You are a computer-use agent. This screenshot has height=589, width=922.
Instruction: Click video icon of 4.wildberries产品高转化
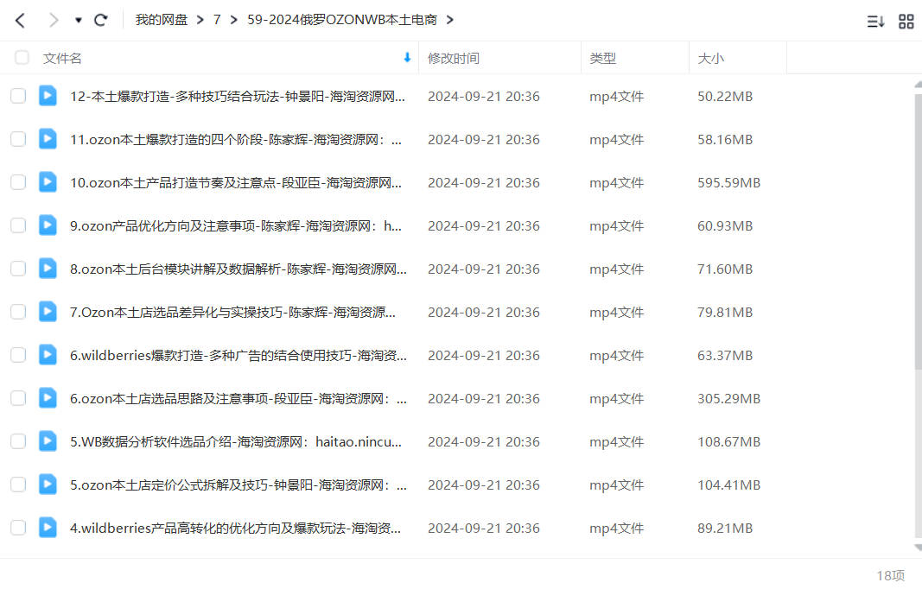[48, 528]
